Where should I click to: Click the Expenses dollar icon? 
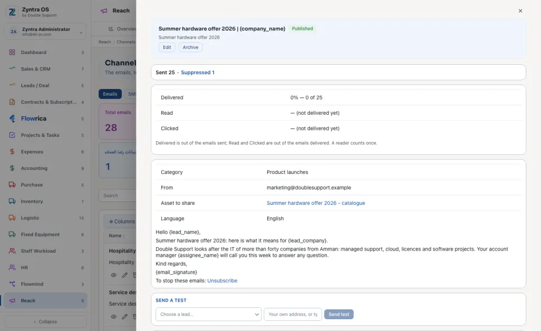(x=12, y=151)
